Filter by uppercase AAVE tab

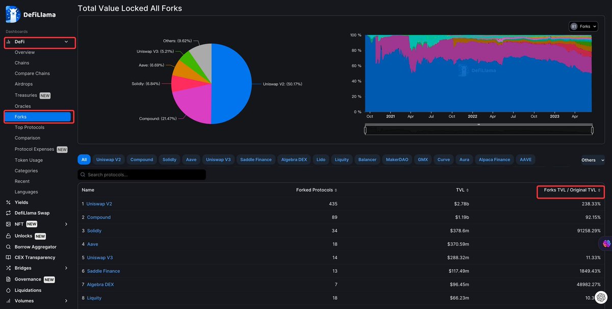525,159
